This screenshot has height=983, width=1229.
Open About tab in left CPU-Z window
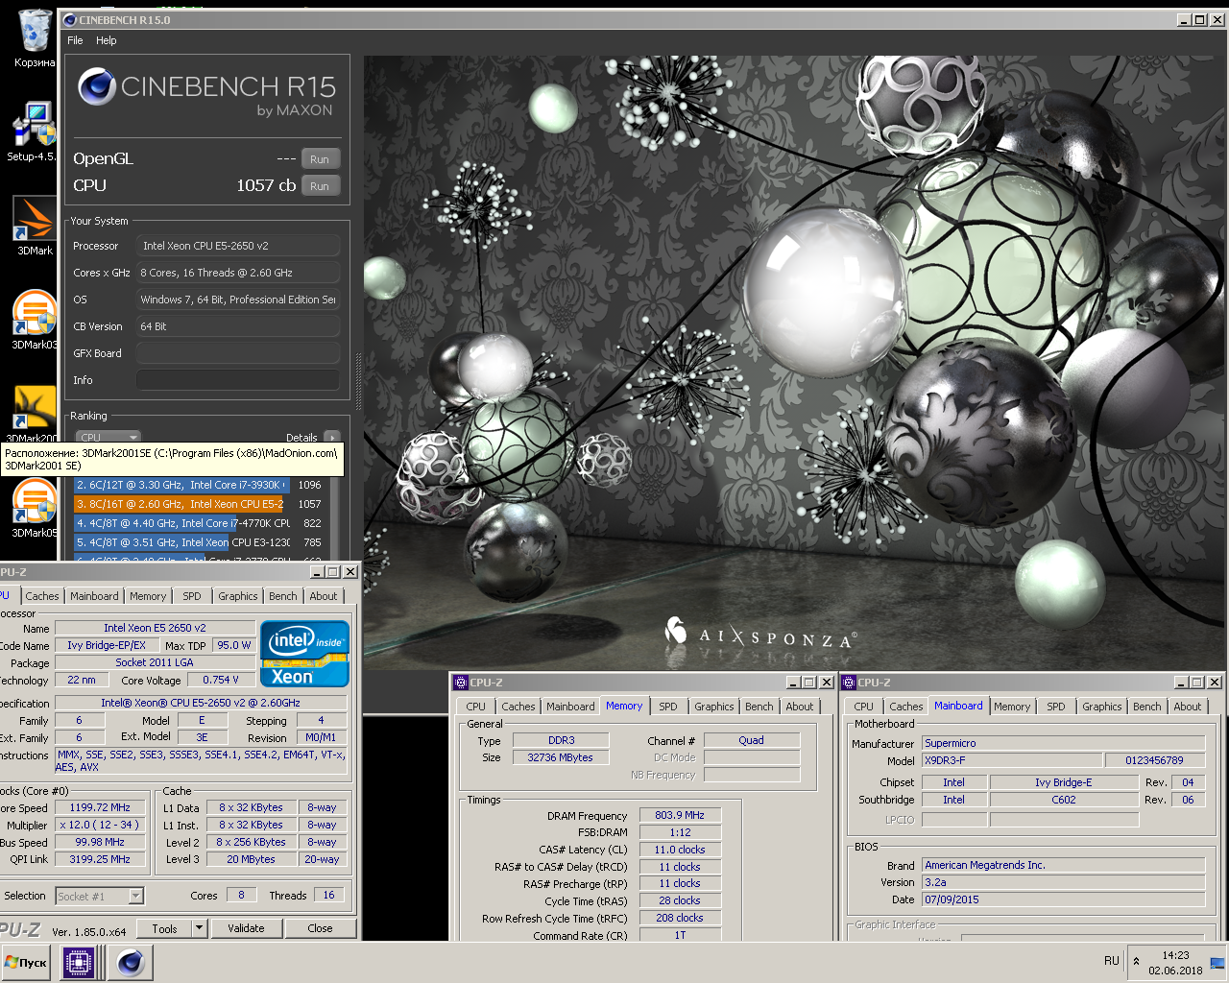(324, 596)
